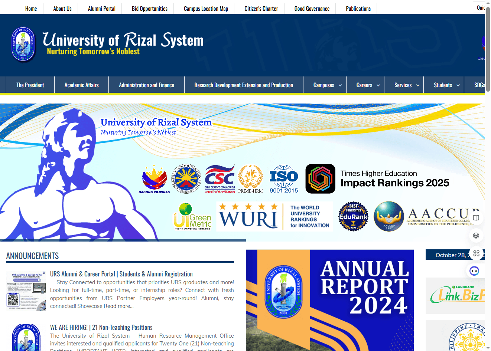Viewport: 491px width, 351px height.
Task: Click the Times Higher Education Impact Rankings icon
Action: pyautogui.click(x=320, y=179)
